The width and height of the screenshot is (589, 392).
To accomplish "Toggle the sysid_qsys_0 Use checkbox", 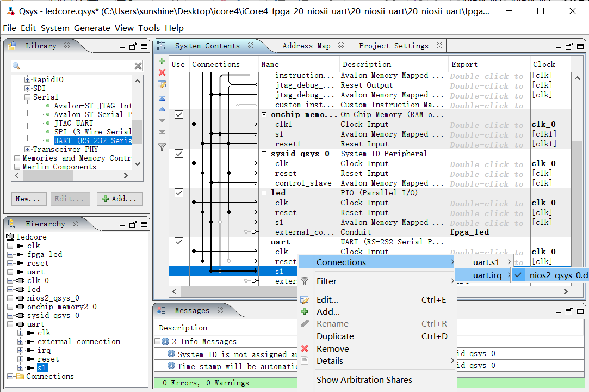I will [x=178, y=154].
